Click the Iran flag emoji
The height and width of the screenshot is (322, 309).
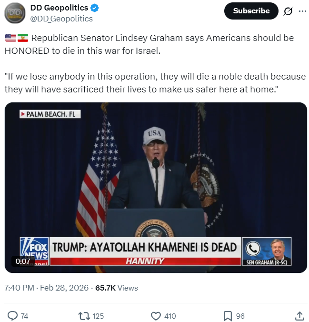click(23, 38)
